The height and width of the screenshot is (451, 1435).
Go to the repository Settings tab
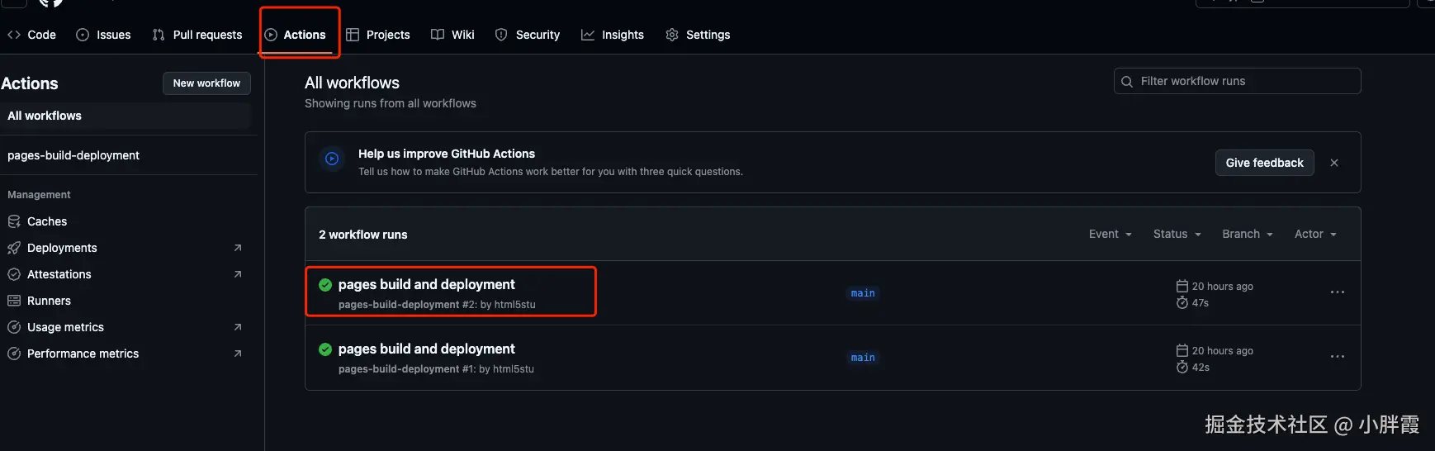point(698,35)
